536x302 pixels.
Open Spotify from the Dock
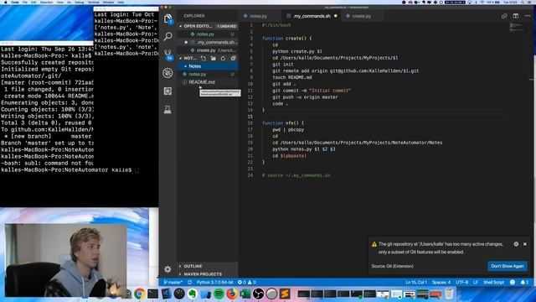click(219, 294)
